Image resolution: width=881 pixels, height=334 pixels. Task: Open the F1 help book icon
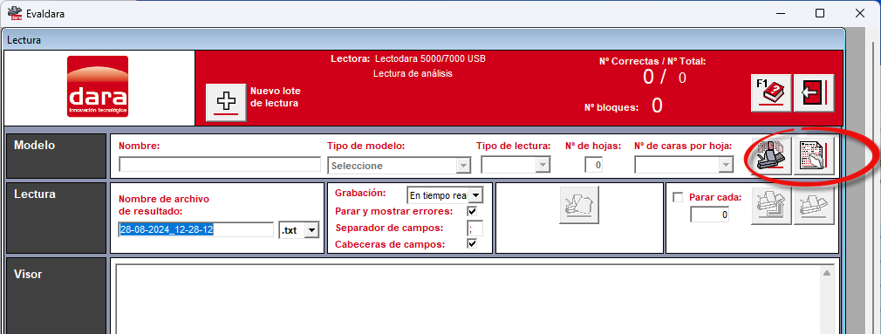coord(771,92)
